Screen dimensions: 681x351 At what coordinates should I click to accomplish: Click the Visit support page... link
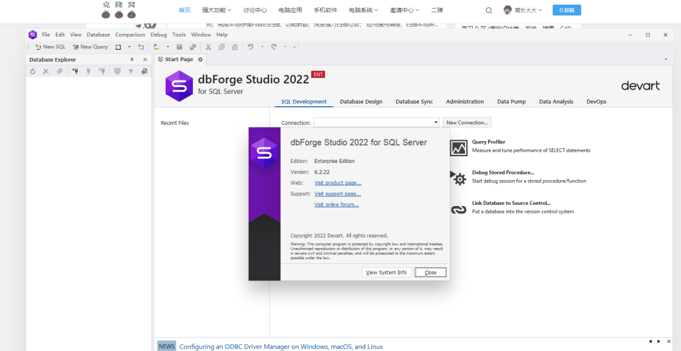pyautogui.click(x=337, y=193)
